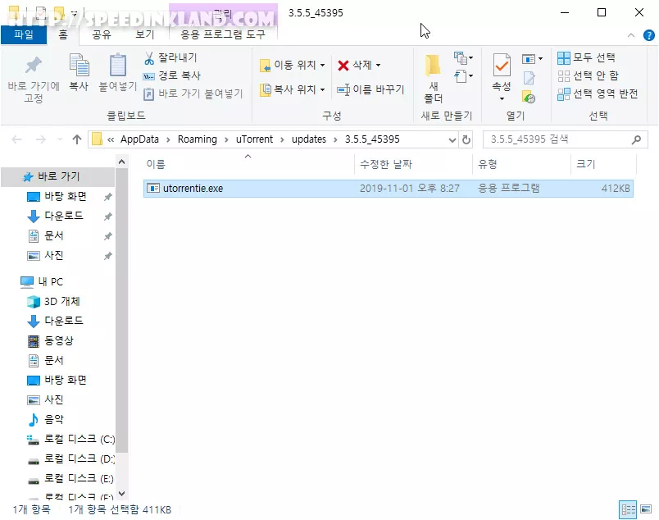Delete the file with the red X 삭제 button
This screenshot has width=659, height=520.
pos(355,65)
